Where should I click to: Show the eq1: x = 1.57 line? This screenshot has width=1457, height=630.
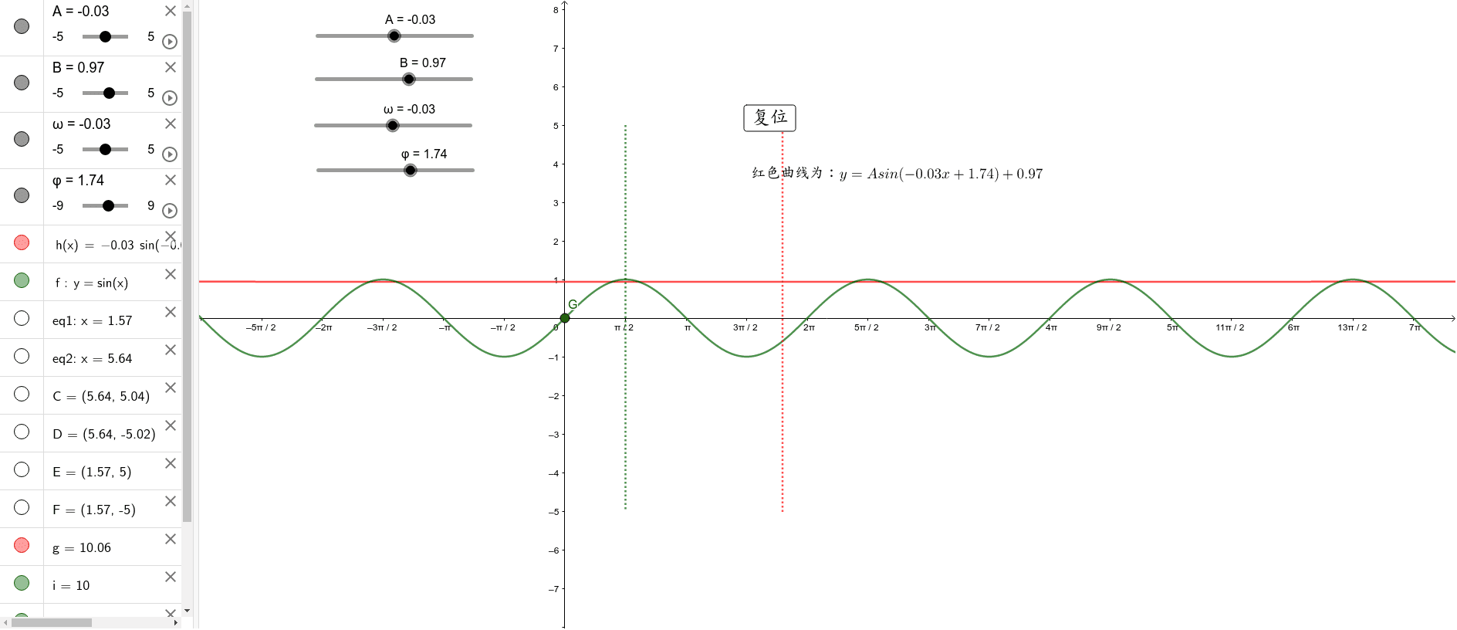[22, 318]
